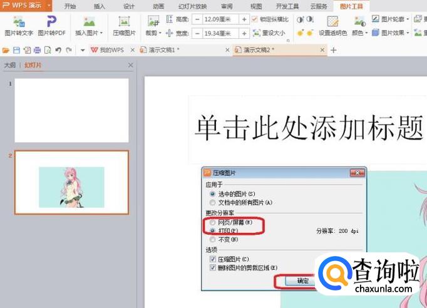Decrease brightness sun icon
The height and width of the screenshot is (308, 427).
310,33
